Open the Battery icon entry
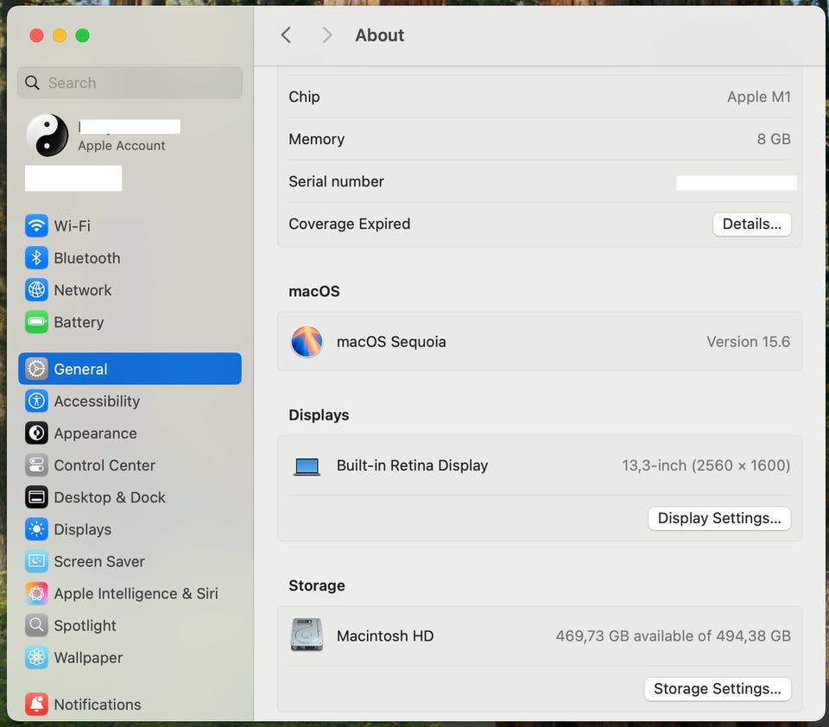829x727 pixels. point(36,322)
